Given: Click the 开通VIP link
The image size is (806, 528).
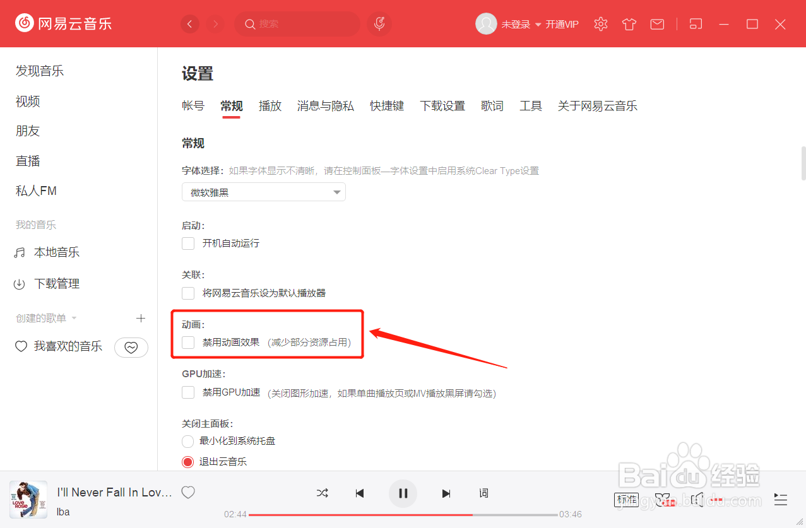Looking at the screenshot, I should click(x=561, y=24).
